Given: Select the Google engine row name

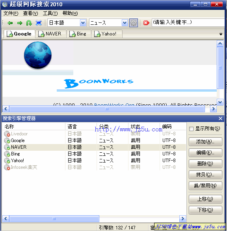Looking at the screenshot, I should click(x=18, y=140).
